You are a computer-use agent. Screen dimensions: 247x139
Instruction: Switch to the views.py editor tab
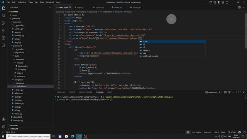118,7
